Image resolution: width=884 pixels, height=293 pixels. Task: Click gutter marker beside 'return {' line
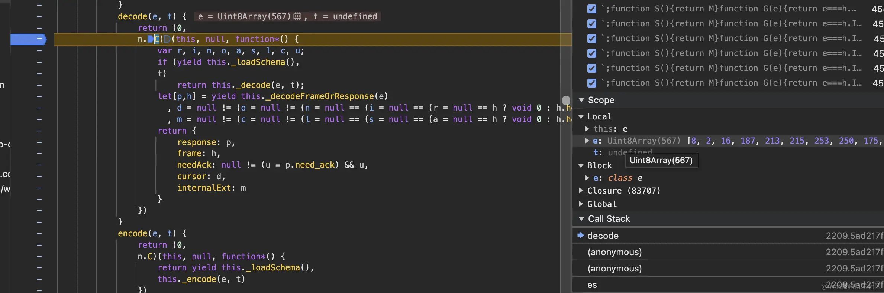(39, 131)
